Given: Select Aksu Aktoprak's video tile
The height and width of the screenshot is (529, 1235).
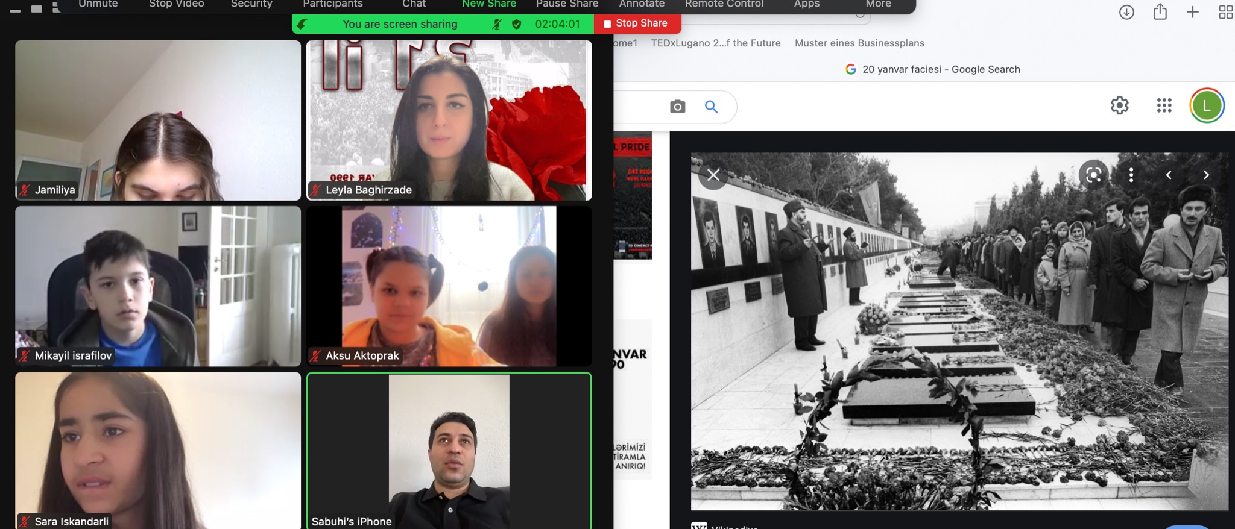Looking at the screenshot, I should [x=449, y=286].
